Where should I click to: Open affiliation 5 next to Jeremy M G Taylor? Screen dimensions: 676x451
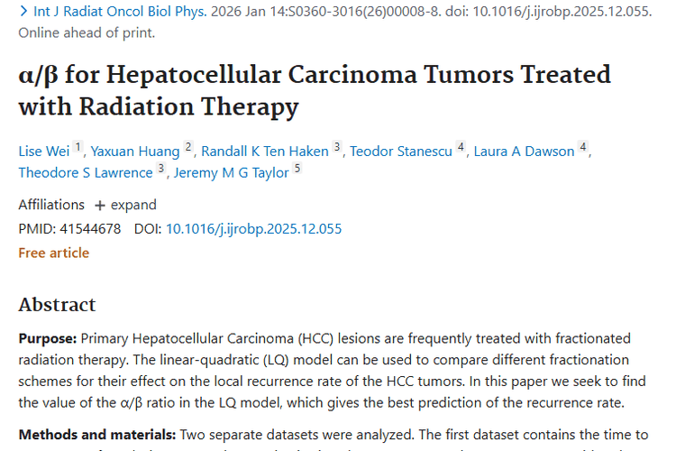pos(297,168)
